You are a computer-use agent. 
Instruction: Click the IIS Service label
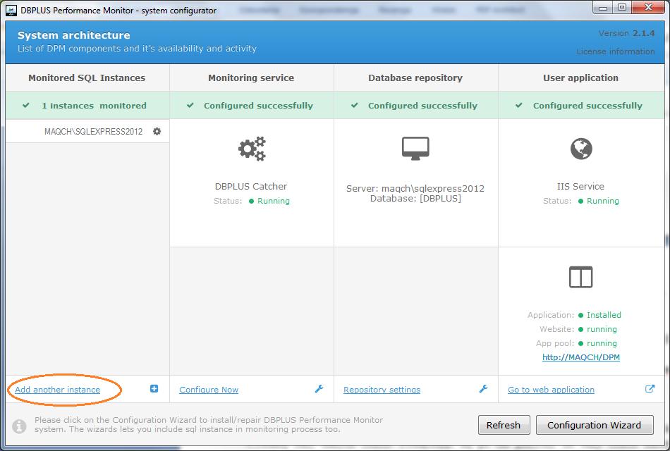point(580,186)
